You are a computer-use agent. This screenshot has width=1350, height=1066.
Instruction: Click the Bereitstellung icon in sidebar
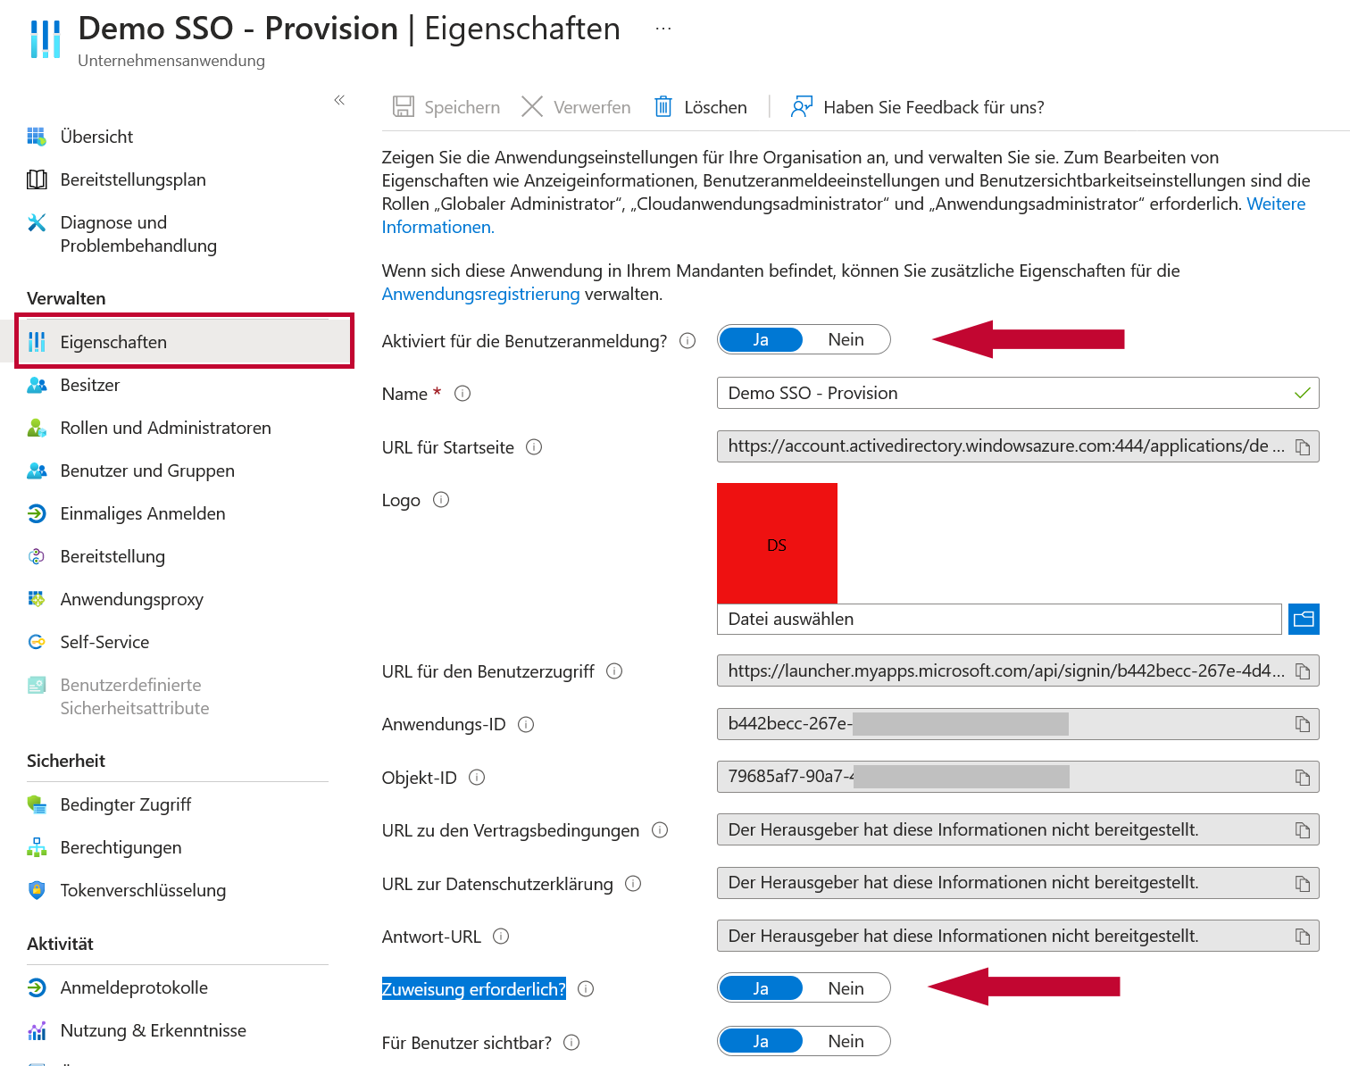coord(37,556)
